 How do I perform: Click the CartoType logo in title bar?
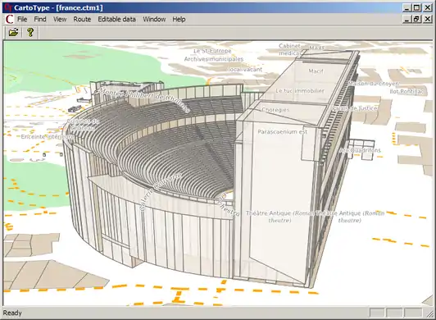point(9,7)
